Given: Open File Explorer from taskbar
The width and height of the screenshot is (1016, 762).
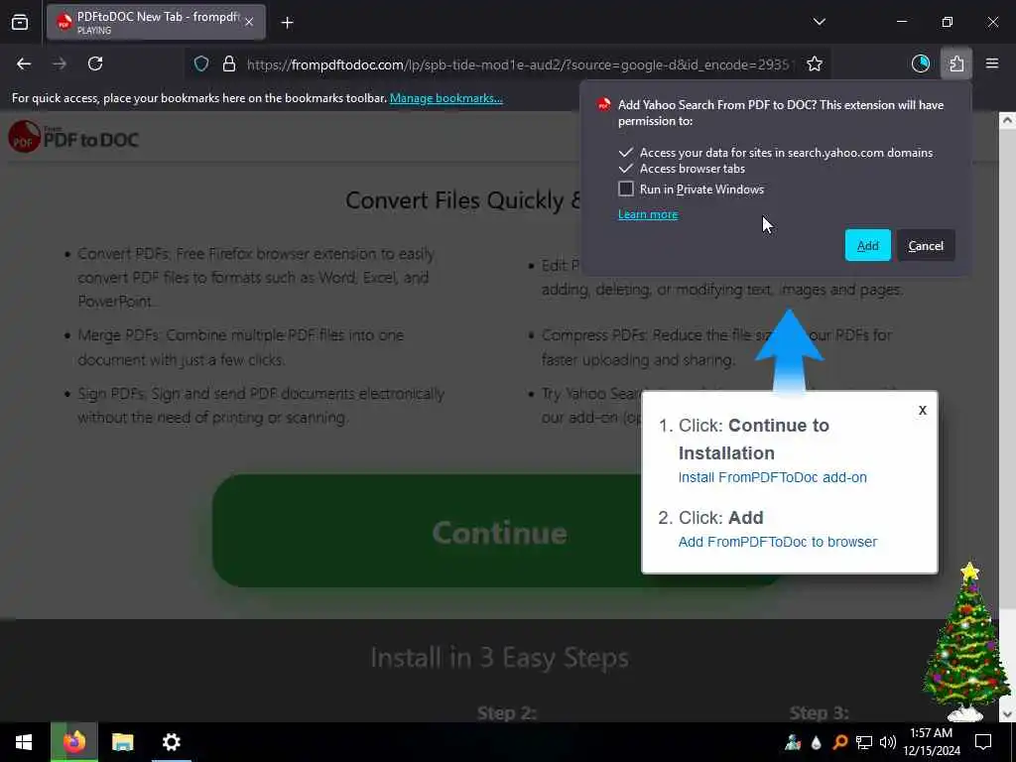Looking at the screenshot, I should coord(122,742).
